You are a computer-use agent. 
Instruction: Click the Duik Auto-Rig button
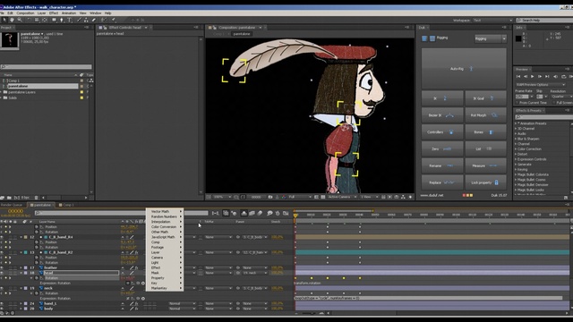464,69
